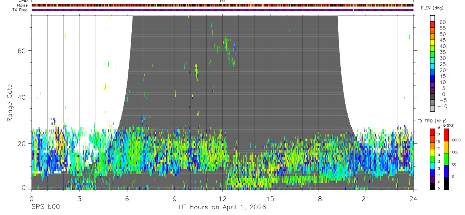The image size is (465, 215).
Task: Click the '1000' value on the NOISE legend
Action: tap(454, 152)
